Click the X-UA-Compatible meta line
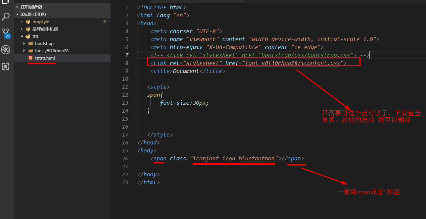 point(237,47)
